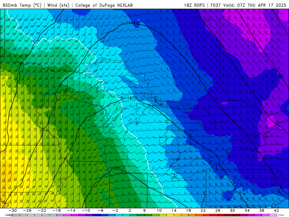Select the '-22' colorbar scale label
The height and width of the screenshot is (217, 289).
42,210
